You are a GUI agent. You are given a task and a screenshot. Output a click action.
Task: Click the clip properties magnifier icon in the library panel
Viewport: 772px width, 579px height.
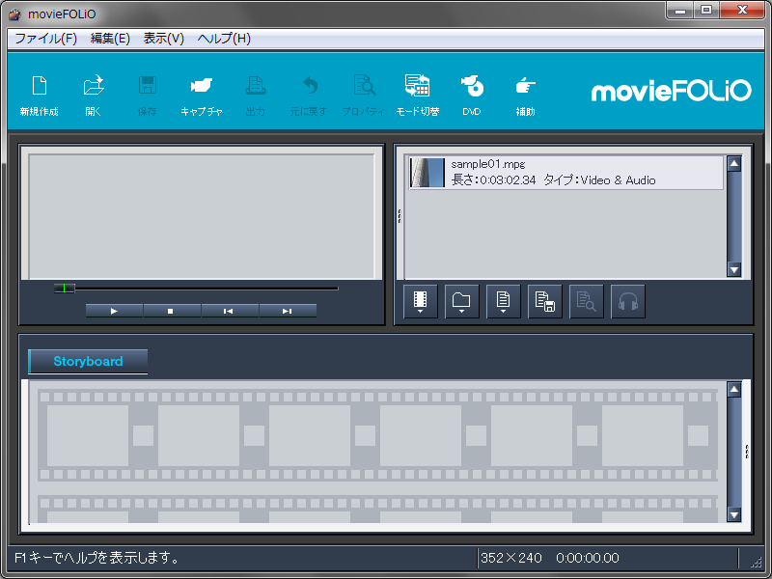pos(587,301)
